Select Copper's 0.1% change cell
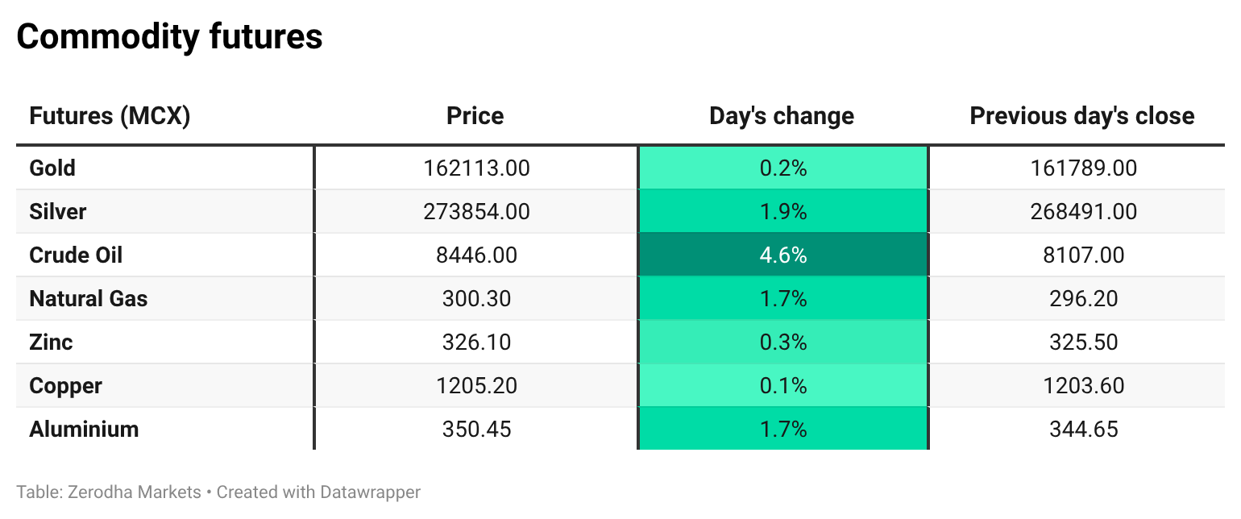The width and height of the screenshot is (1241, 519). [x=782, y=386]
